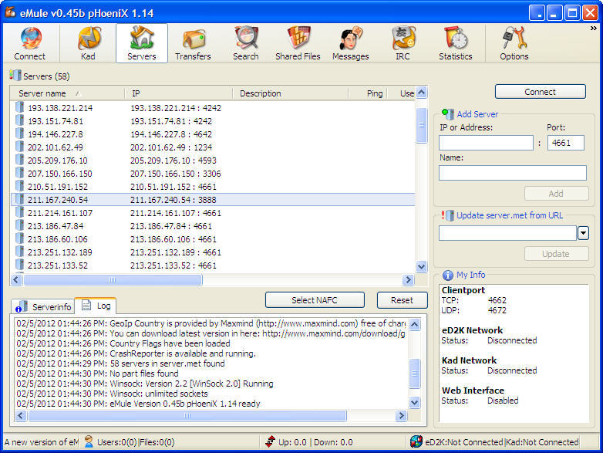
Task: Focus the server Name field
Action: 513,173
